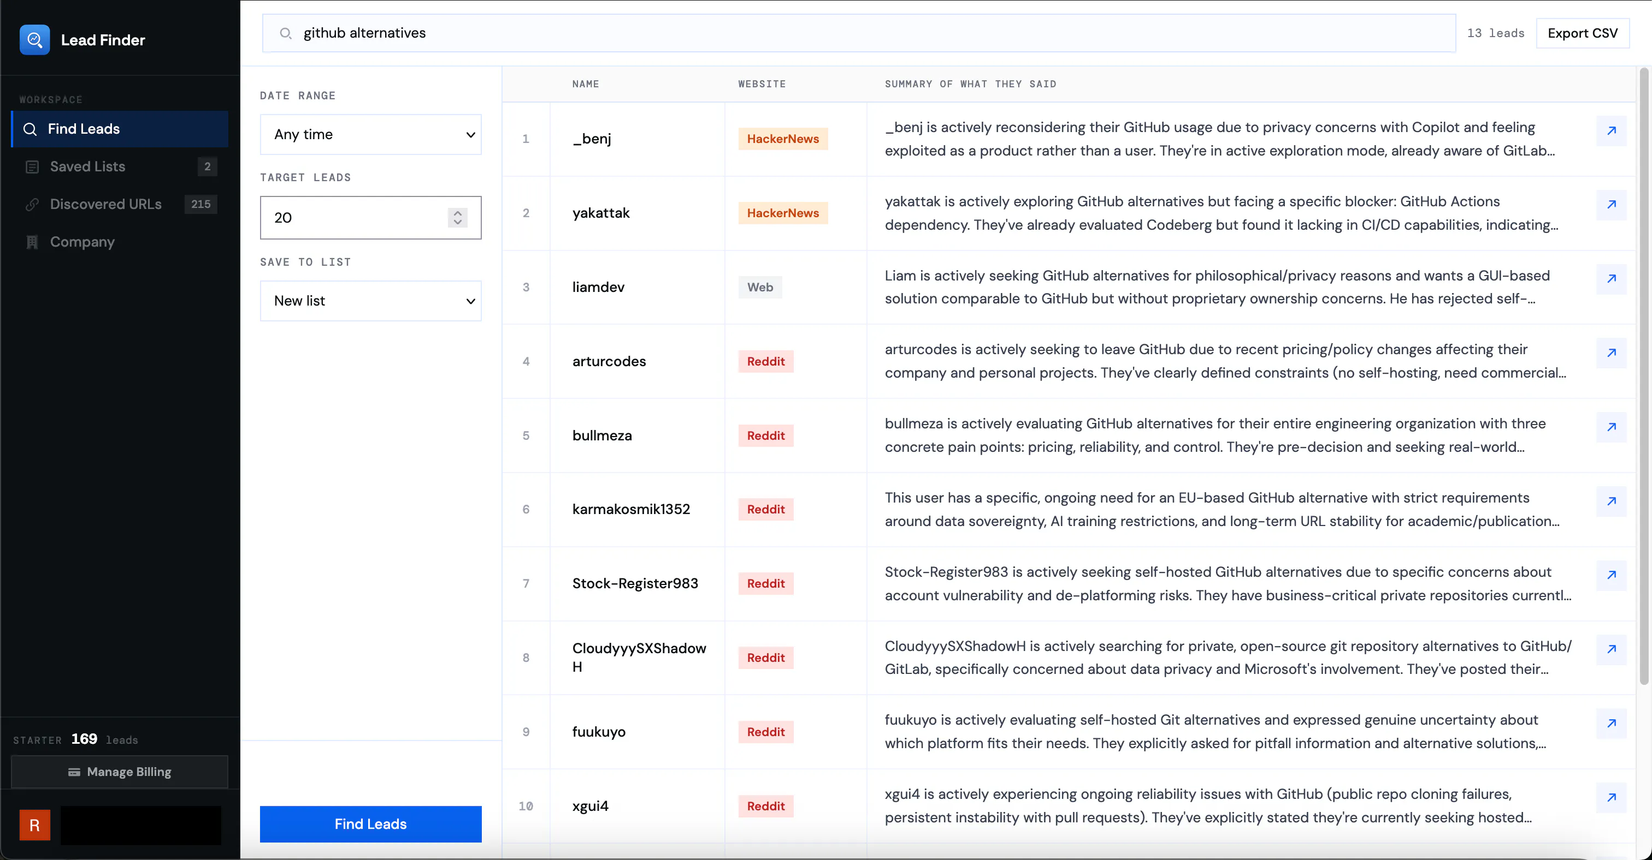Image resolution: width=1652 pixels, height=860 pixels.
Task: Click the summary text for bullmeza
Action: click(1216, 436)
